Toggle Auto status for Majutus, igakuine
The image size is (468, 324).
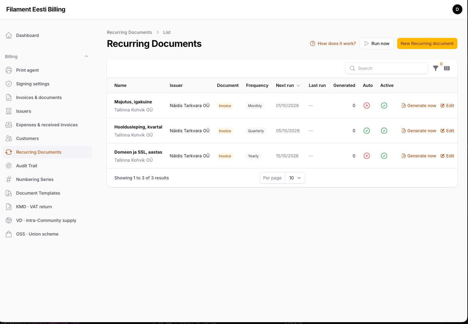click(x=367, y=106)
